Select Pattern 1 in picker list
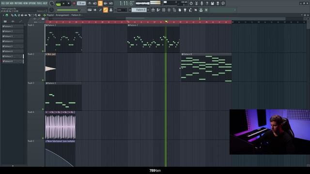310x174 pixels. [13, 26]
